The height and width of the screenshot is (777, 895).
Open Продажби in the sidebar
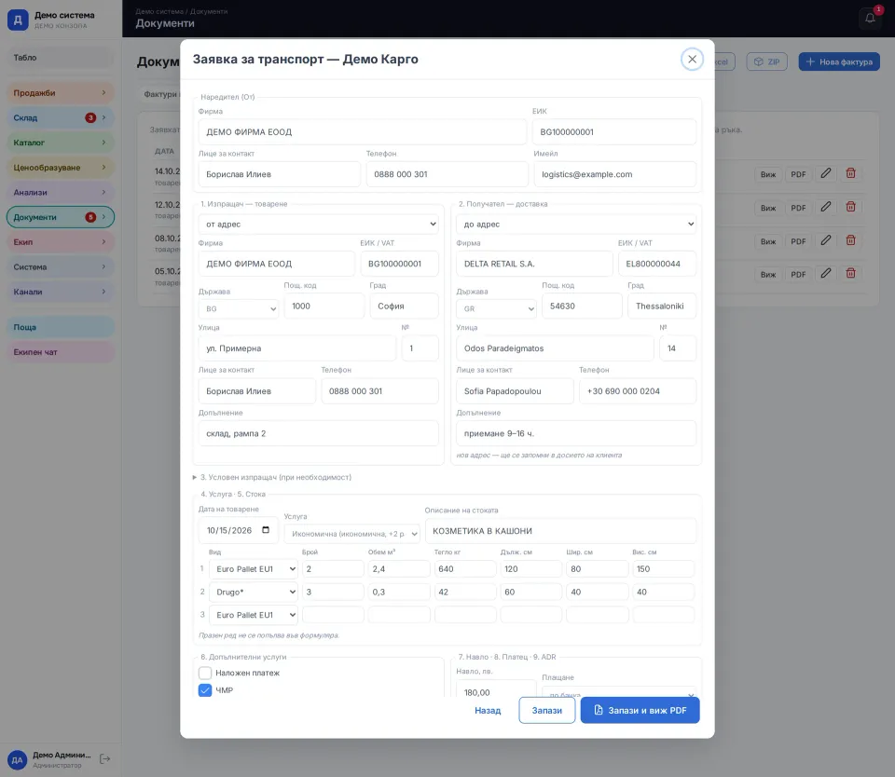pos(60,93)
